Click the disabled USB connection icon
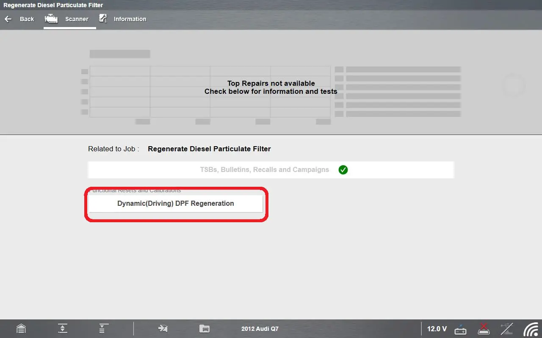Viewport: 542px width, 338px height. 506,329
